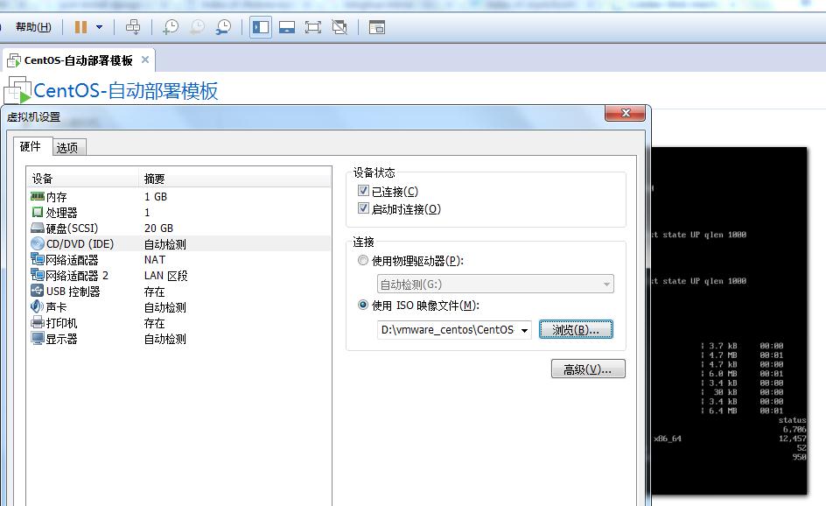The width and height of the screenshot is (826, 506).
Task: Click the NAT summary text
Action: [154, 260]
